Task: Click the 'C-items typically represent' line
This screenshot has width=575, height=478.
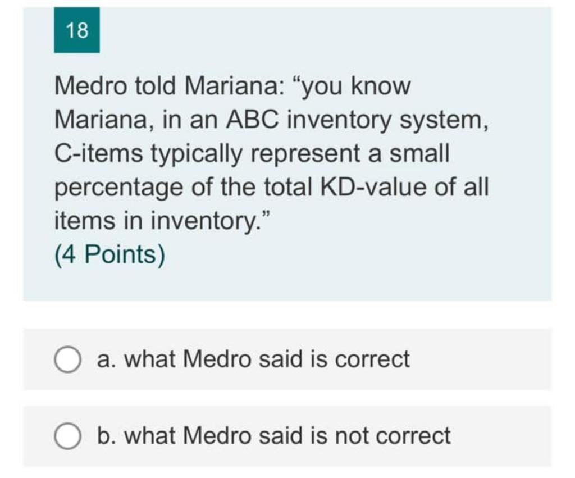Action: (252, 153)
